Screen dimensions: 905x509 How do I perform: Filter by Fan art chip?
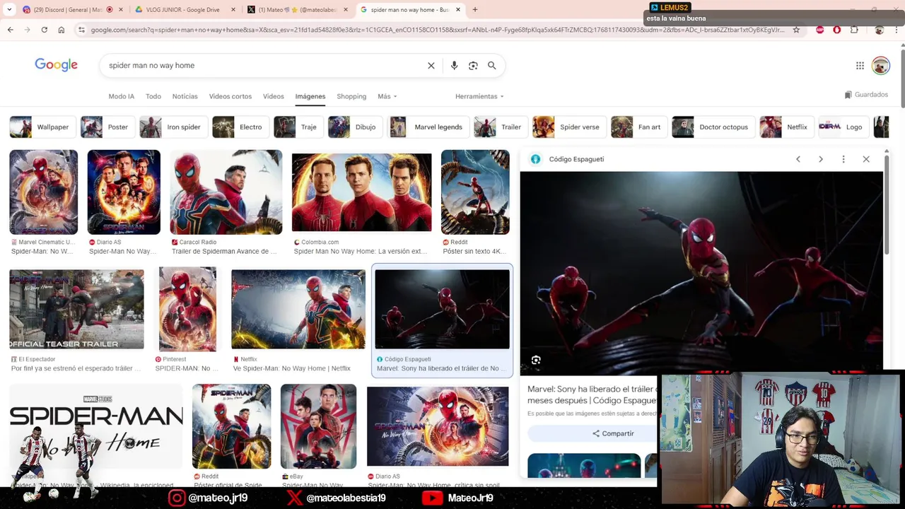click(638, 127)
